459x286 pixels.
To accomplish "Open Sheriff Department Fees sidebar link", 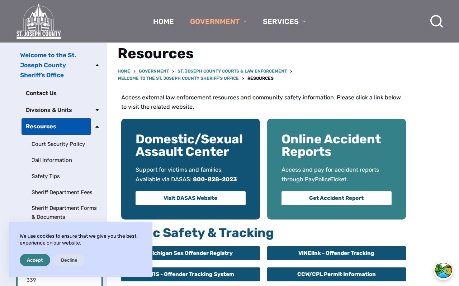I will click(x=62, y=192).
